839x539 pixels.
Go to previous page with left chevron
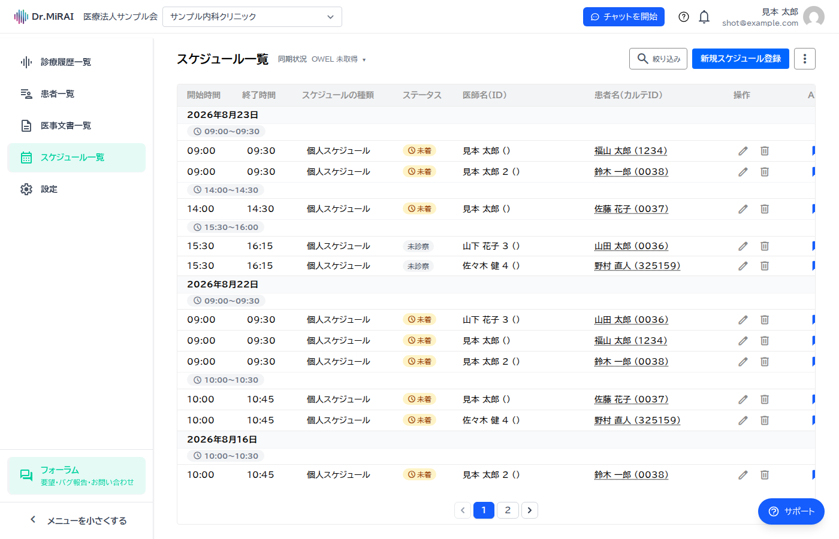[x=463, y=510]
